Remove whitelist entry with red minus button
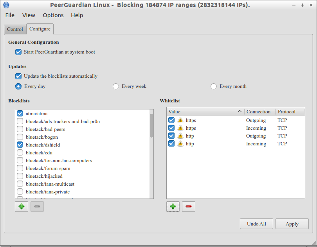 (188, 206)
